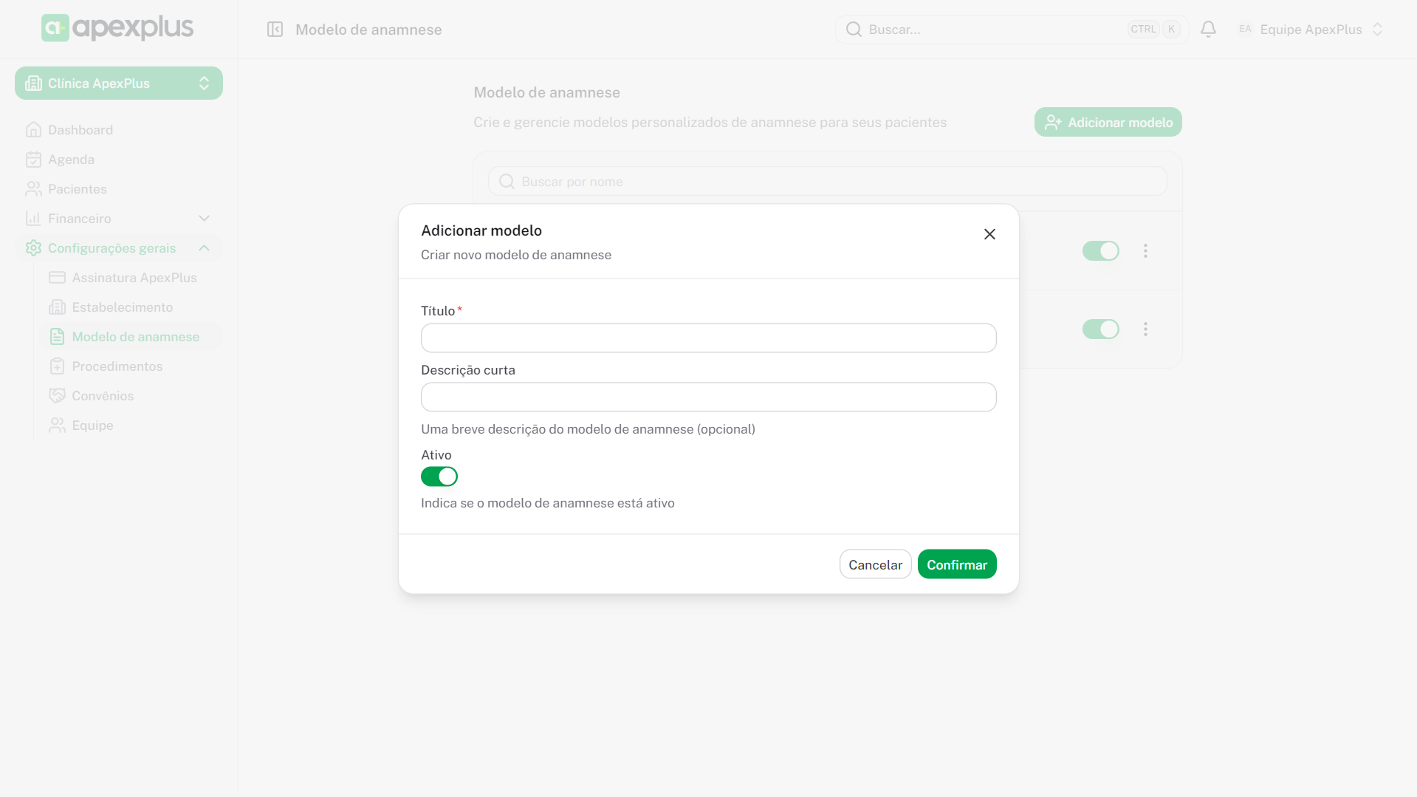This screenshot has width=1417, height=797.
Task: Open the Clínica ApexPlus selector dropdown
Action: (x=119, y=83)
